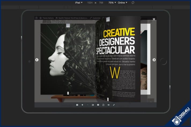Click the PDF document icon in the toolbar
Screen dimensions: 191x127
tap(103, 105)
